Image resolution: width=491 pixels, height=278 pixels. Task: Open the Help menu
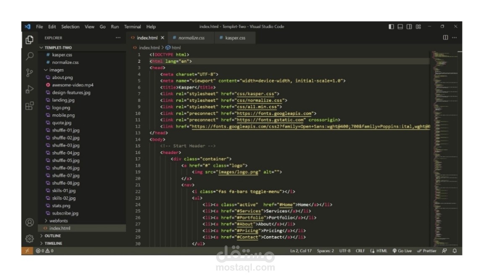coord(151,26)
